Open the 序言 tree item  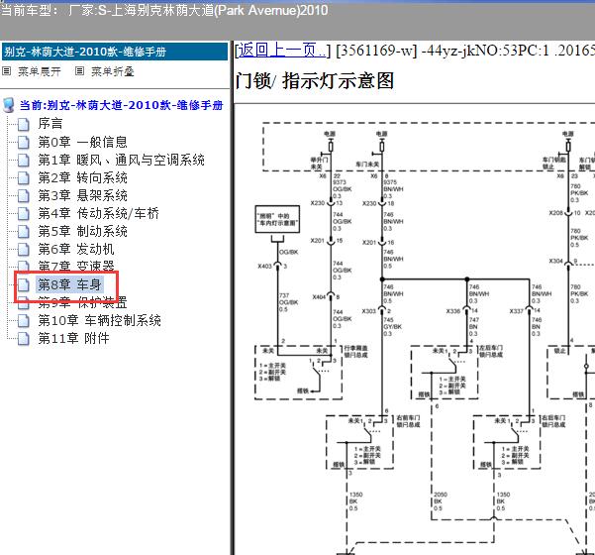[50, 124]
